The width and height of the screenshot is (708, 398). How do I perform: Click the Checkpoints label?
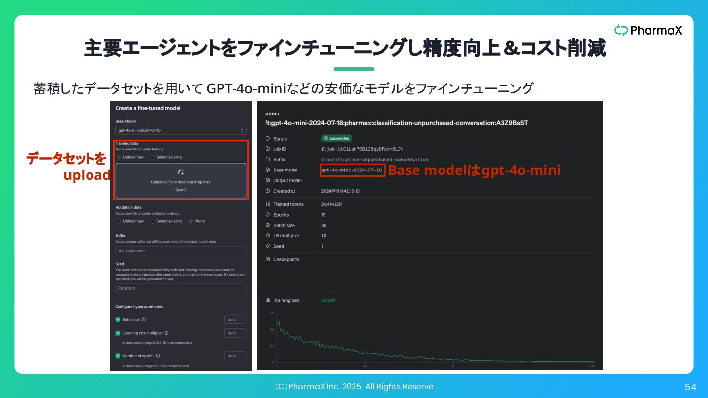coord(286,259)
